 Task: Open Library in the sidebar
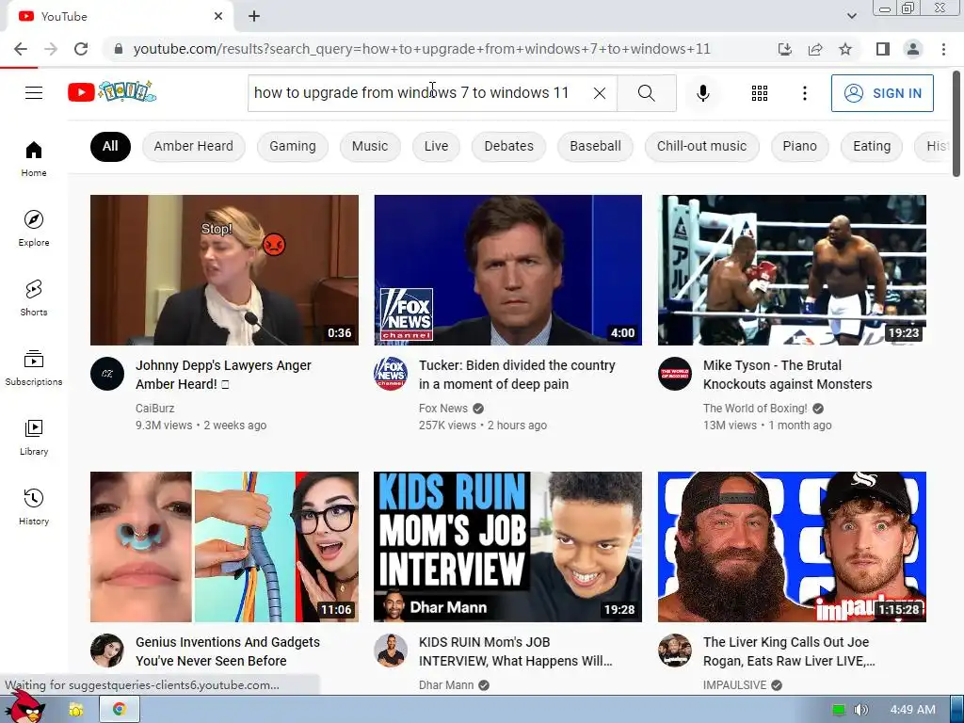click(34, 437)
